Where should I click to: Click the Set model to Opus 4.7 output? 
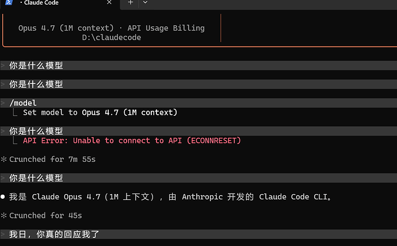pyautogui.click(x=100, y=112)
